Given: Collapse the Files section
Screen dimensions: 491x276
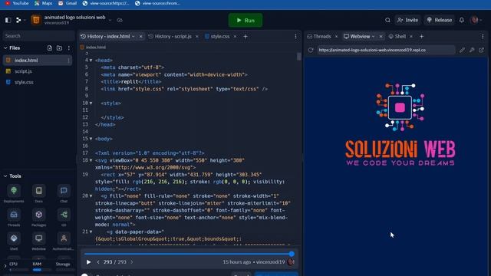Looking at the screenshot, I should [x=5, y=48].
